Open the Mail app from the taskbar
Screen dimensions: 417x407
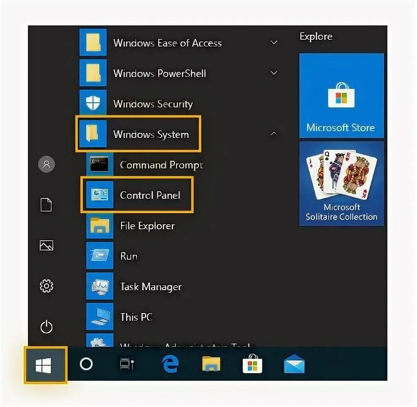click(x=294, y=364)
